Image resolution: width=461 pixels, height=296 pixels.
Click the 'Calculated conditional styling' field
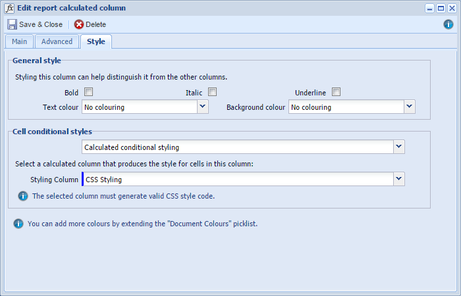point(238,147)
